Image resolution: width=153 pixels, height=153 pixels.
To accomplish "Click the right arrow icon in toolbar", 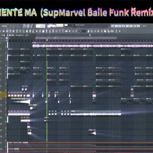I will coord(70,31).
